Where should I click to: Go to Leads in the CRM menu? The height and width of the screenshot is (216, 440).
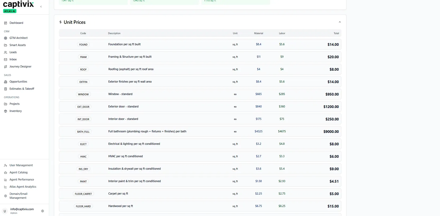(13, 52)
